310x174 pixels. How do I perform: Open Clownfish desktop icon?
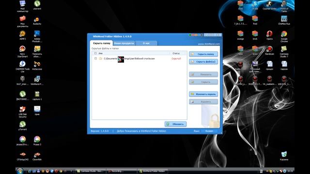[x=37, y=156]
